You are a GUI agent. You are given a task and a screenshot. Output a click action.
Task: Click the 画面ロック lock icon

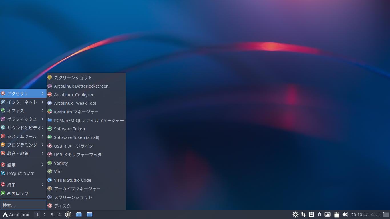coord(3,193)
